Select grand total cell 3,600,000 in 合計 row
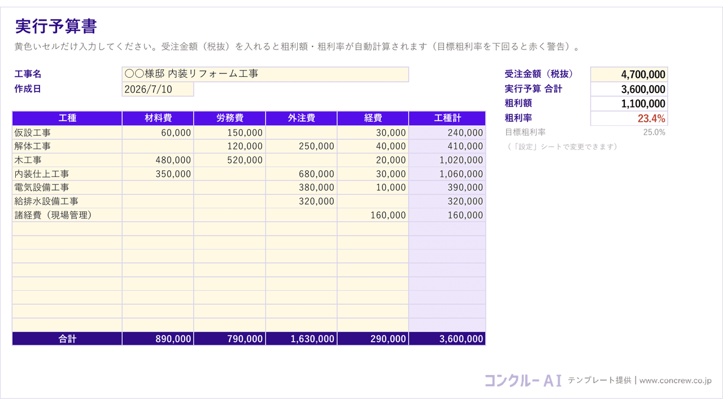The height and width of the screenshot is (406, 723). [x=447, y=339]
